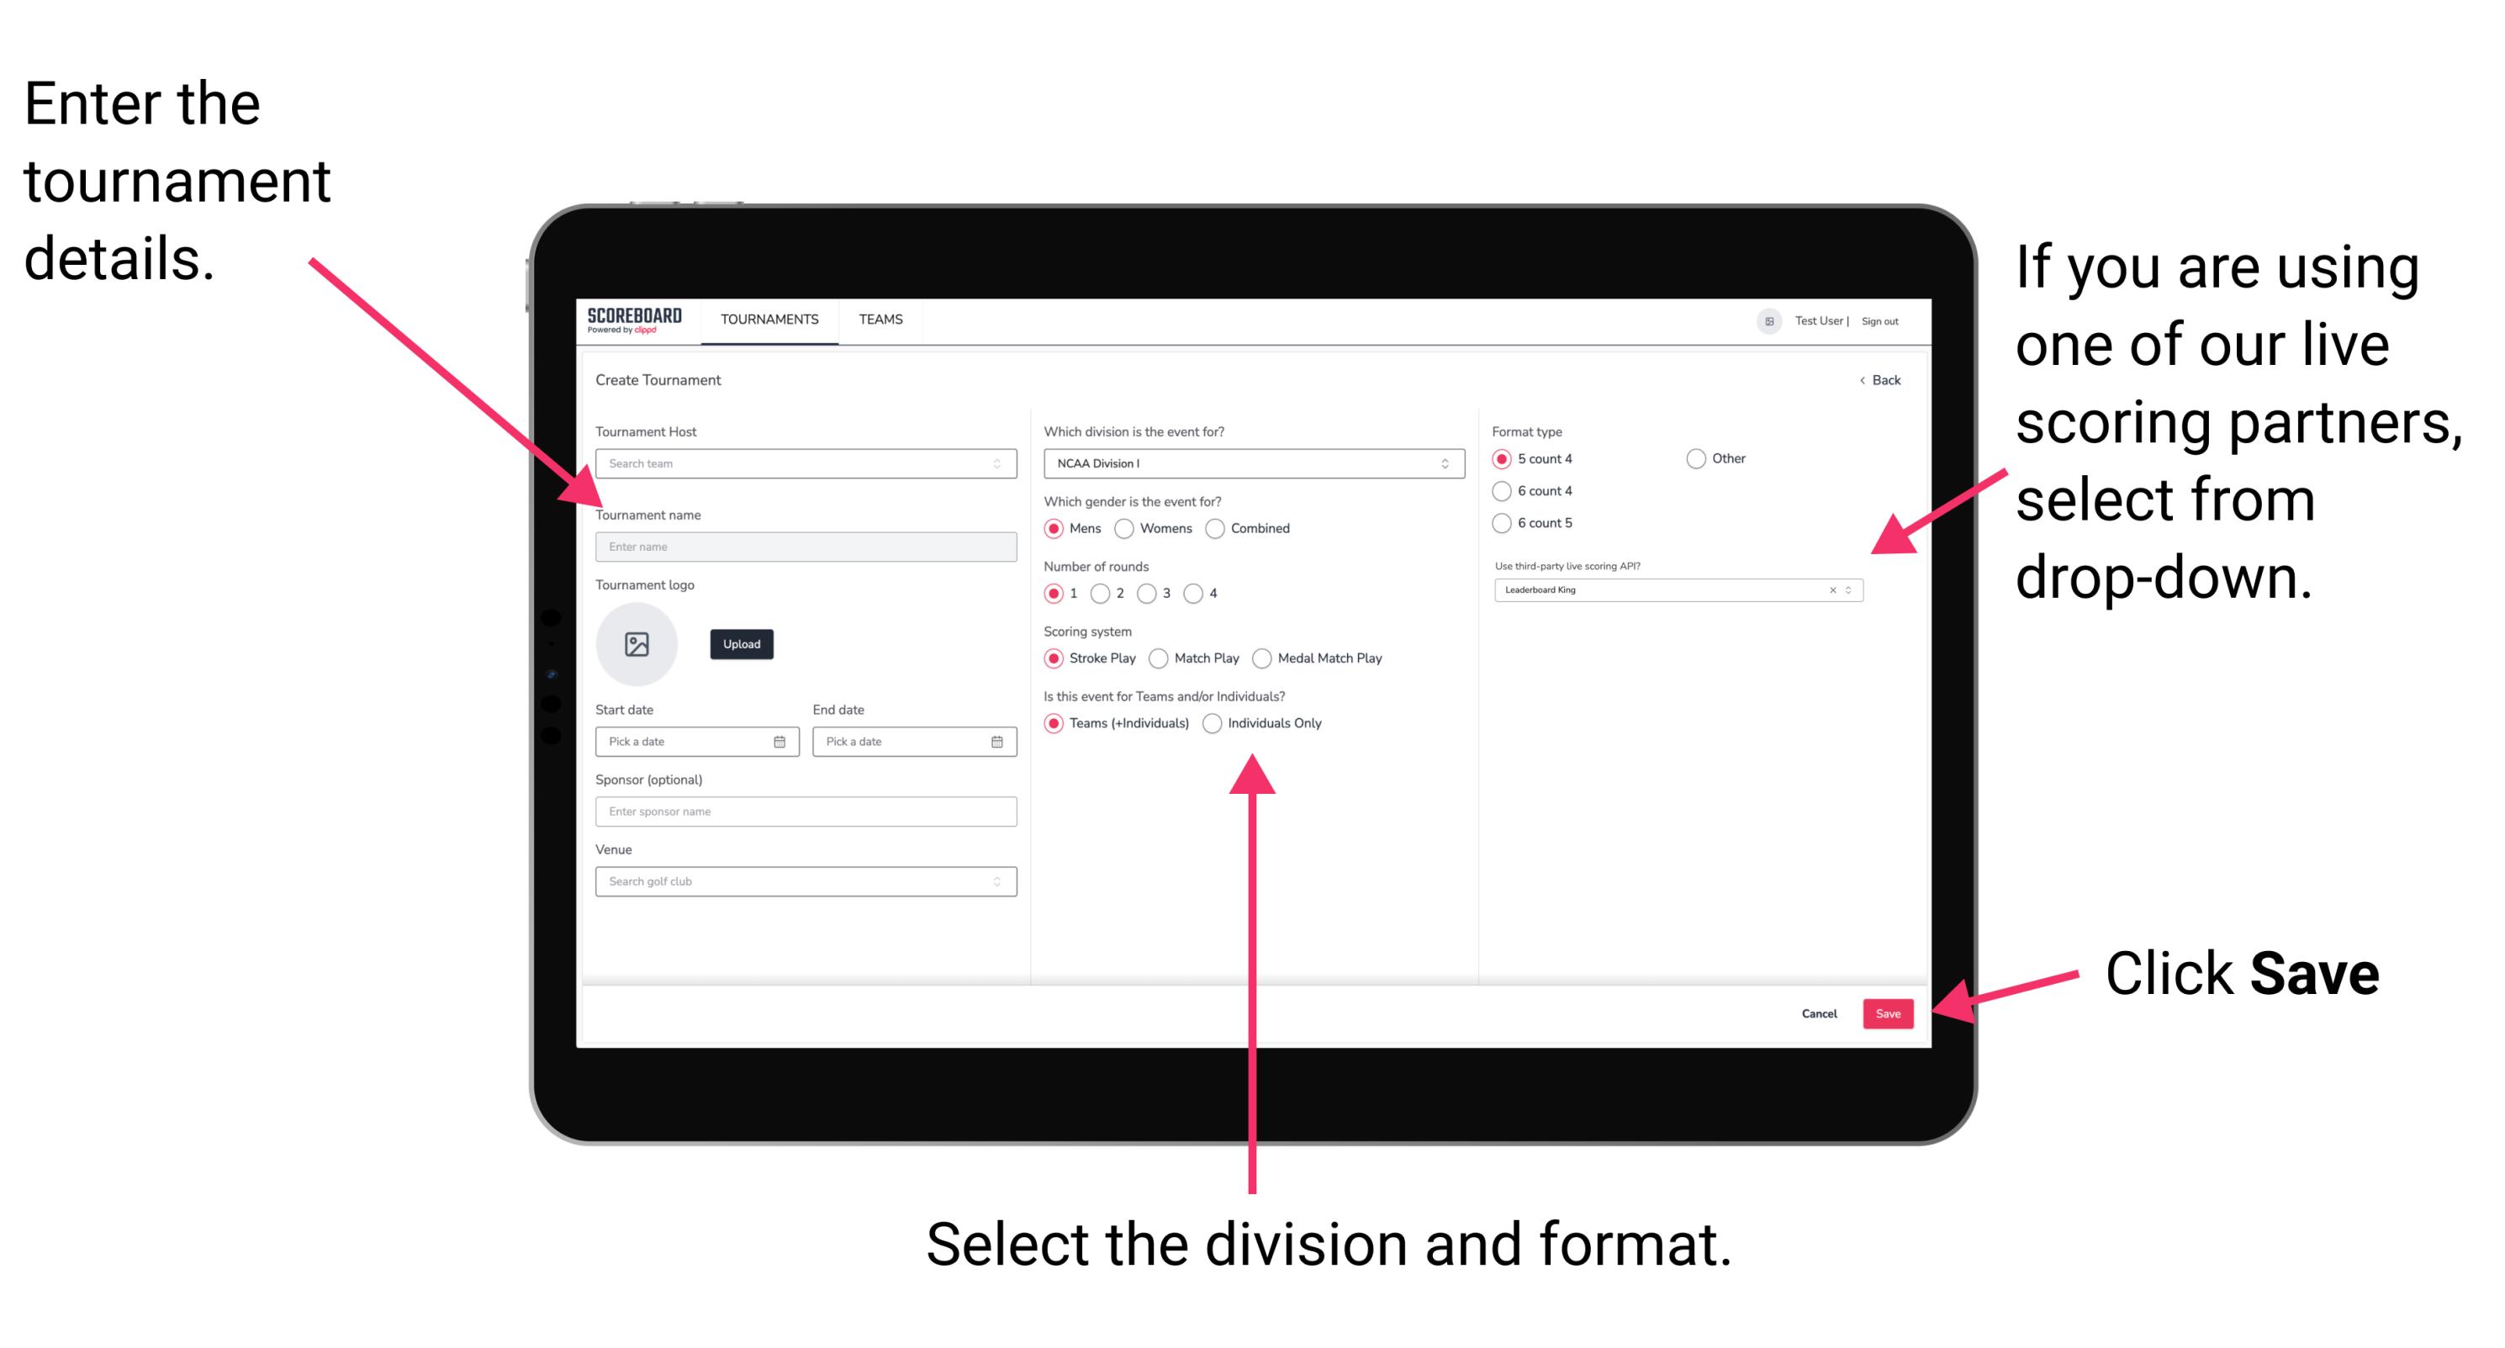The height and width of the screenshot is (1348, 2505).
Task: Click the image placeholder icon for logo
Action: point(636,642)
